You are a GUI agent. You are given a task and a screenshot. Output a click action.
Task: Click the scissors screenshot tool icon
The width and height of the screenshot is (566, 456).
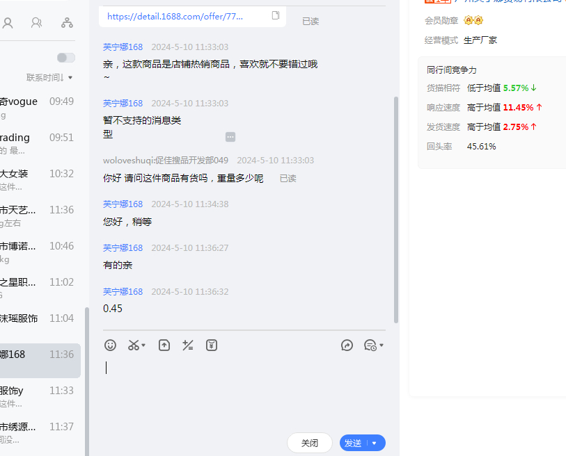133,345
